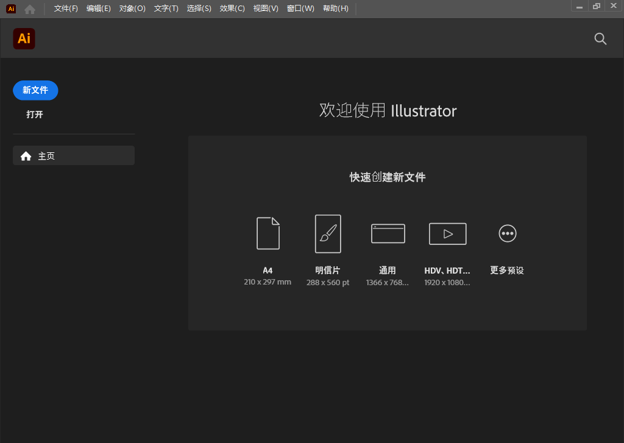624x443 pixels.
Task: Open the 帮助(H) menu
Action: click(336, 9)
